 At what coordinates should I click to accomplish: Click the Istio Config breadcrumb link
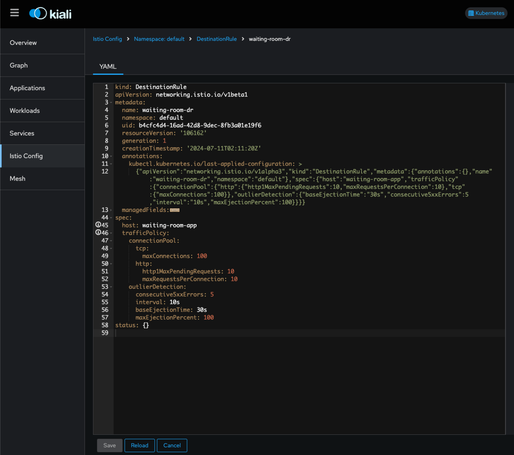coord(108,39)
